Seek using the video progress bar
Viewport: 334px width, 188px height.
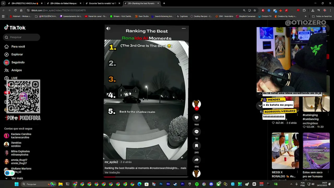[146, 177]
